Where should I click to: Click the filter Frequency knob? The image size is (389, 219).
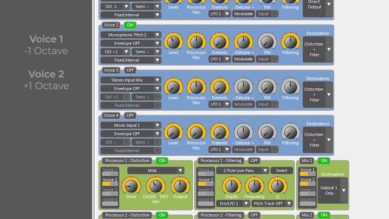[x=254, y=186]
